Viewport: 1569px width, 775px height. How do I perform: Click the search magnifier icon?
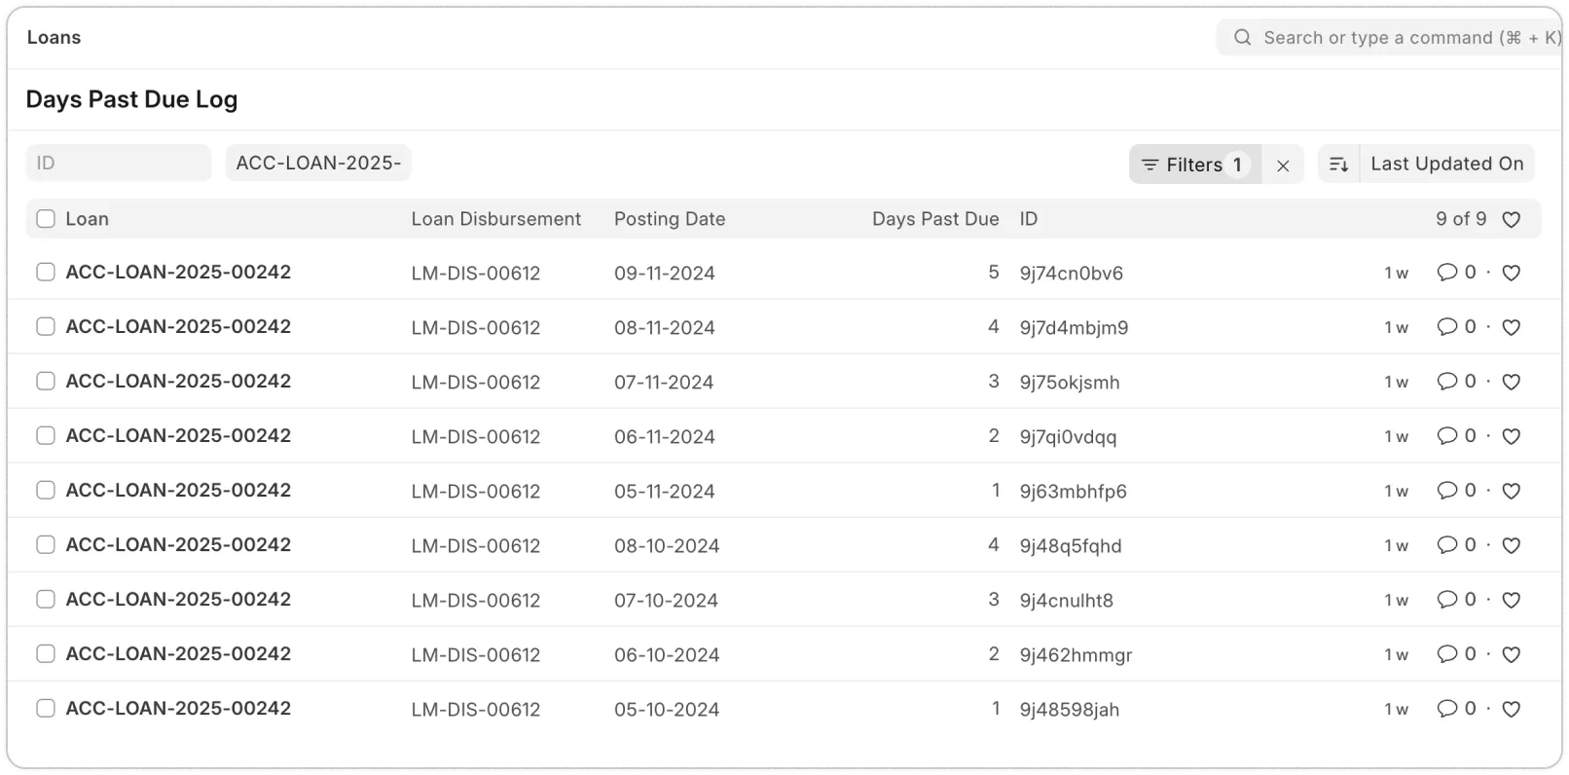click(1242, 38)
